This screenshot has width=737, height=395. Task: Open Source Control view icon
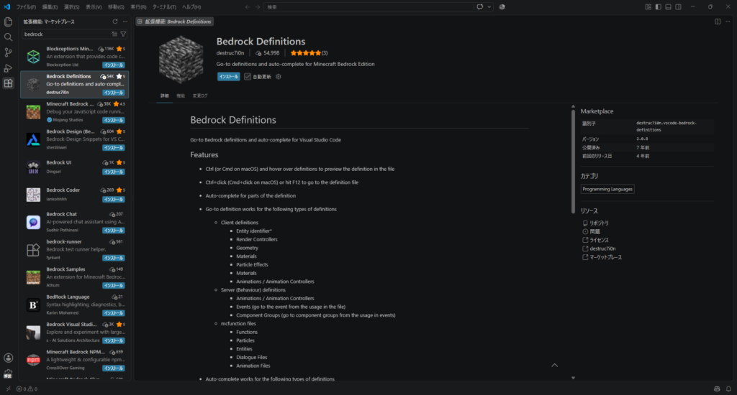click(x=8, y=52)
